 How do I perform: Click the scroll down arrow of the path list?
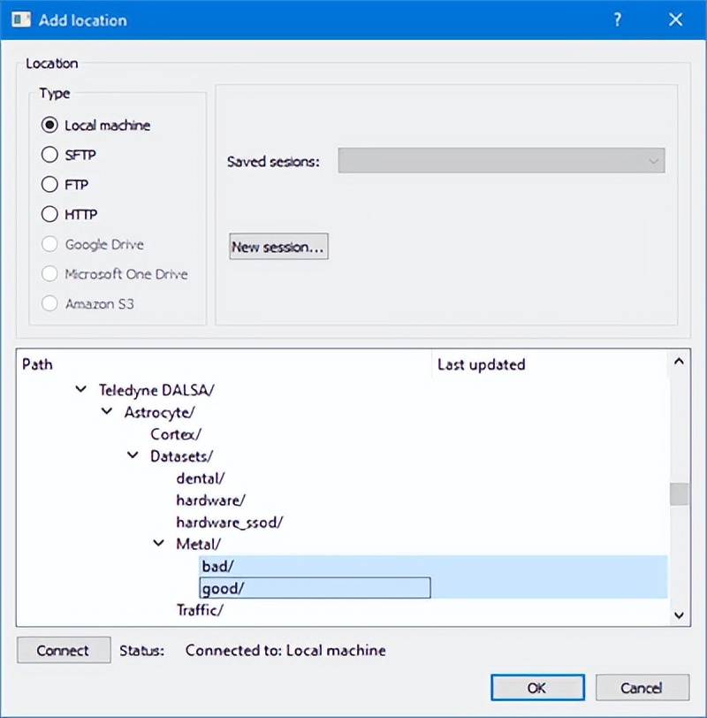pos(679,614)
